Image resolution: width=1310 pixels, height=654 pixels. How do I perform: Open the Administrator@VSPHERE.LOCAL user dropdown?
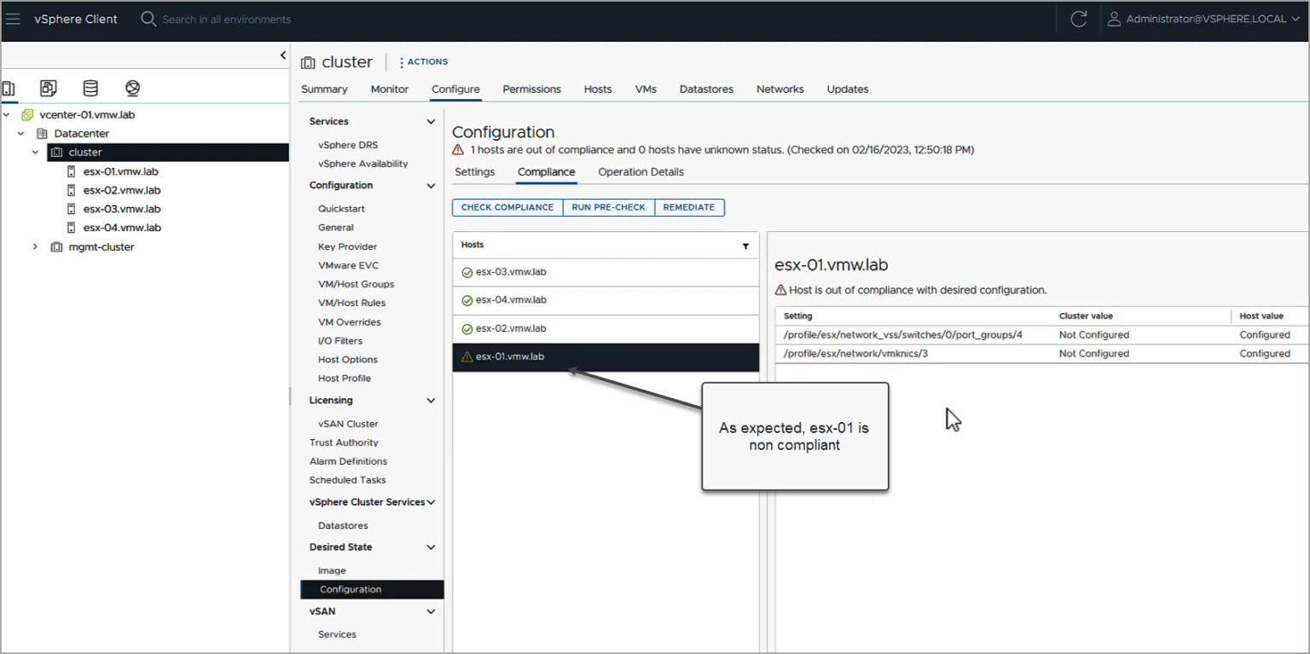[x=1203, y=19]
